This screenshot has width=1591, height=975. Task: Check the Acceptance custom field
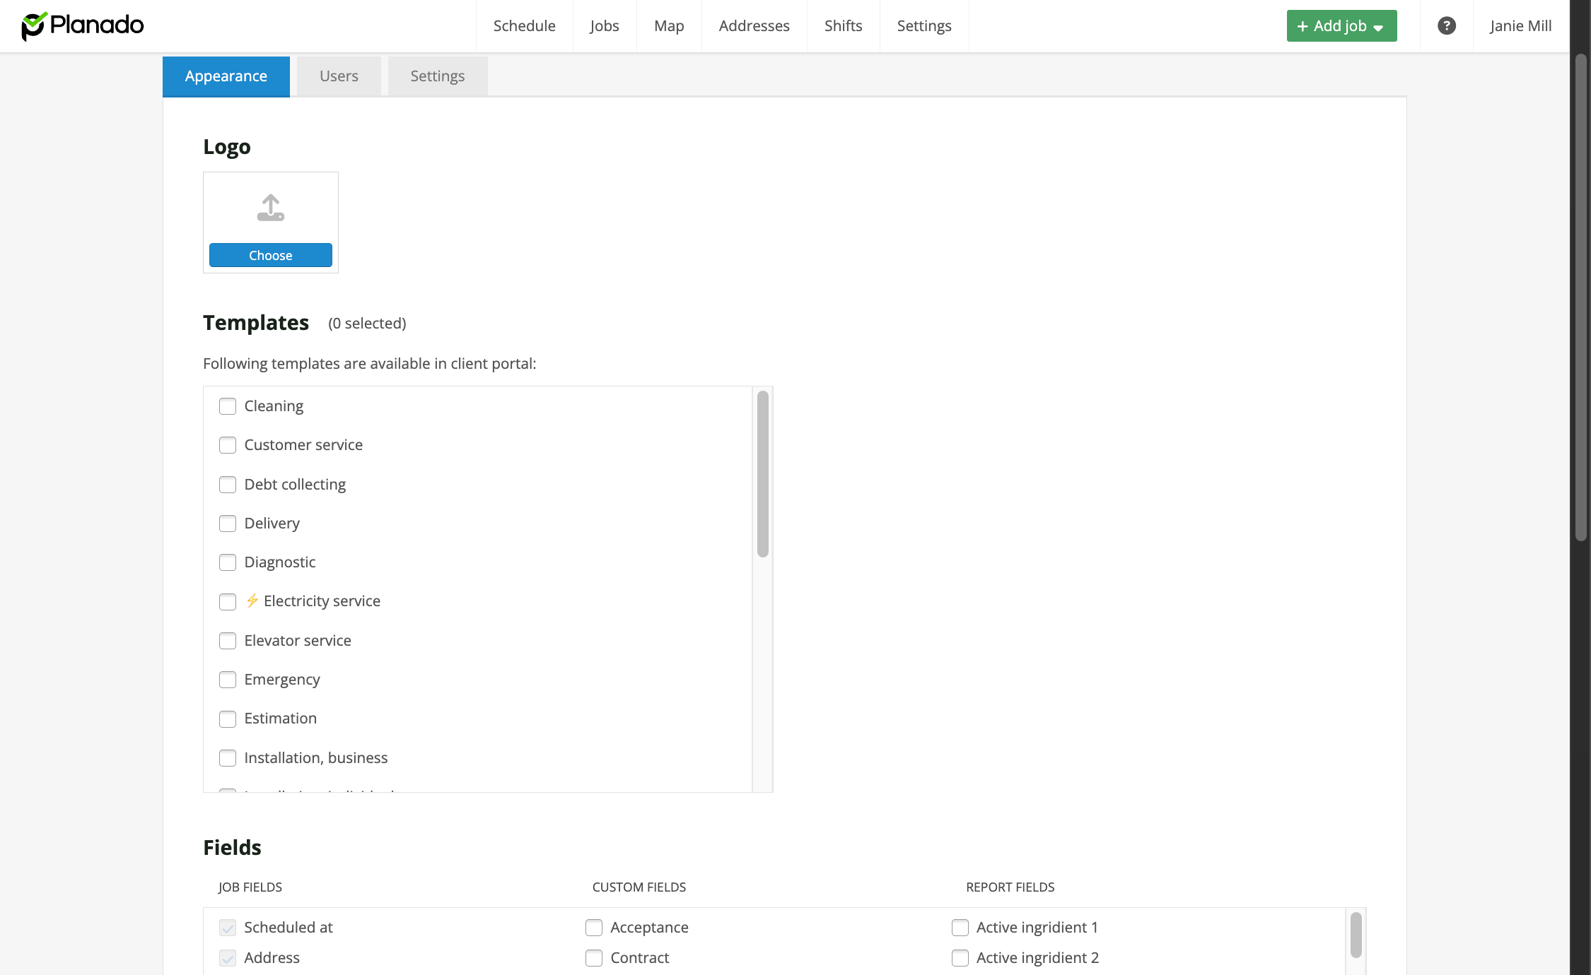point(594,928)
